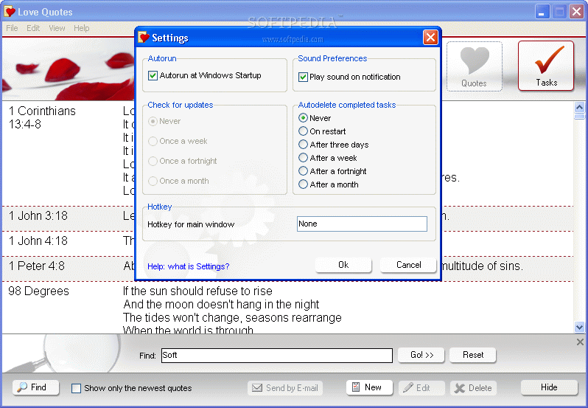Screen dimensions: 588x408
Task: Click the Hotkey for main window field
Action: 362,224
